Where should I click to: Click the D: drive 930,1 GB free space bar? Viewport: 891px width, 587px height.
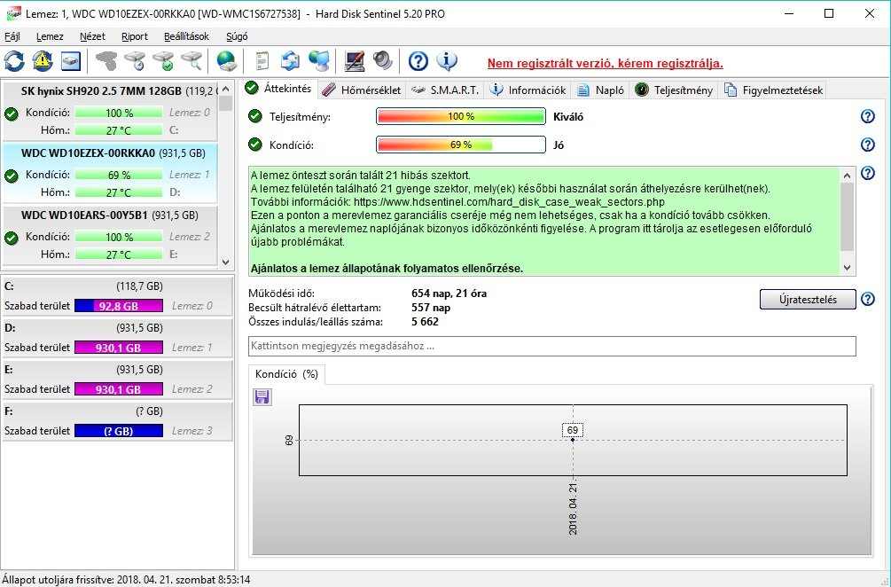pos(119,348)
